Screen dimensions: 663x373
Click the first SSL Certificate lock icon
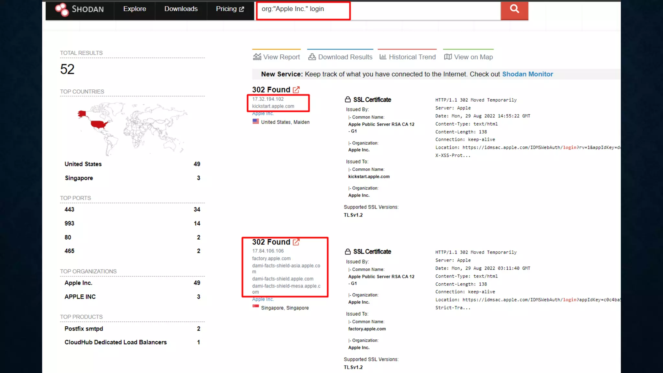pos(348,100)
